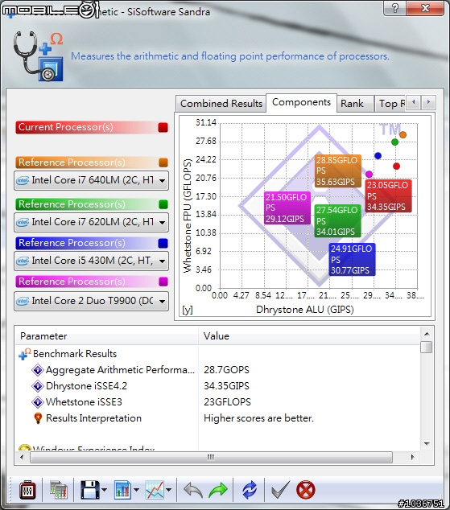Toggle orange Reference Processor(s) color box
Viewport: 450px width, 510px height.
(x=163, y=162)
